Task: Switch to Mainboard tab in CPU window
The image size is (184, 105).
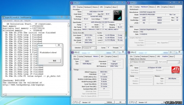Action: (87, 7)
